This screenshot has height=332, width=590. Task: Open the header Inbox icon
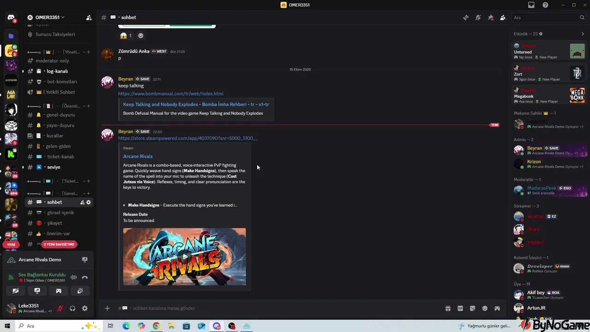tap(531, 5)
